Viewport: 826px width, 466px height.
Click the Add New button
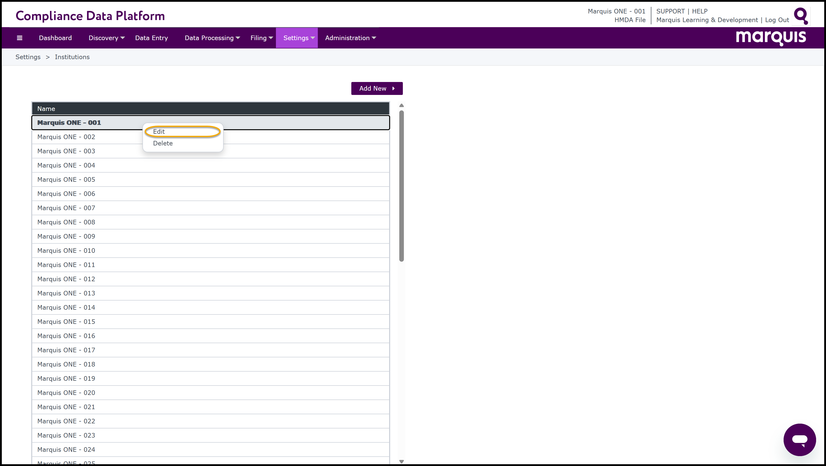(377, 89)
